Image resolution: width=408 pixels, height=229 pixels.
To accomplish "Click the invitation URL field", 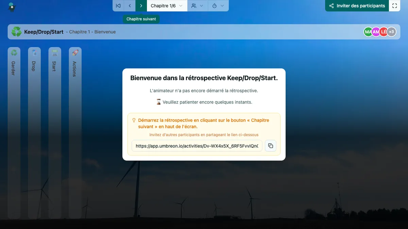I will (197, 146).
